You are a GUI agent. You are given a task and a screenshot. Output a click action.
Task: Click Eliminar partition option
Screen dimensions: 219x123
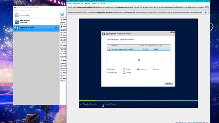127,69
